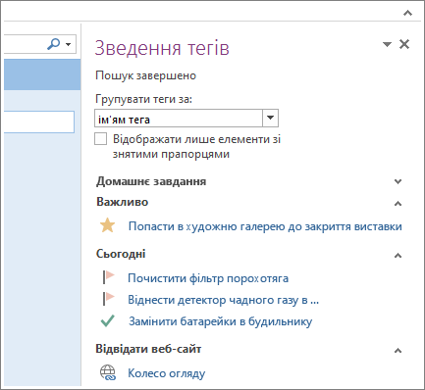Collapse the ribbon with the top chevron

407,13
